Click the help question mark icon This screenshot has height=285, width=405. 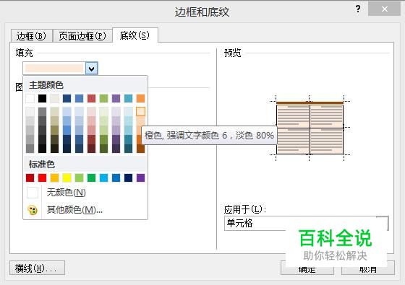(x=358, y=9)
